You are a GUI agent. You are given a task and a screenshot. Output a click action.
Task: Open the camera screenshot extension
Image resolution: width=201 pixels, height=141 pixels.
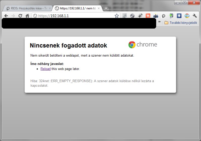(156, 16)
